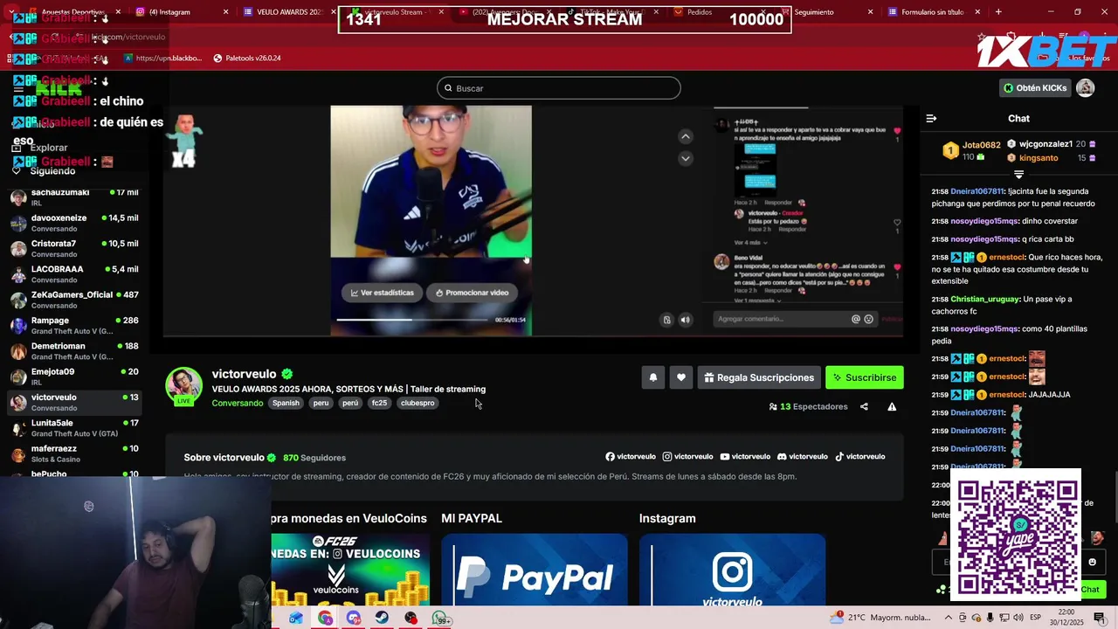Click the Obtén KICKs button
The image size is (1118, 629).
pos(1035,88)
